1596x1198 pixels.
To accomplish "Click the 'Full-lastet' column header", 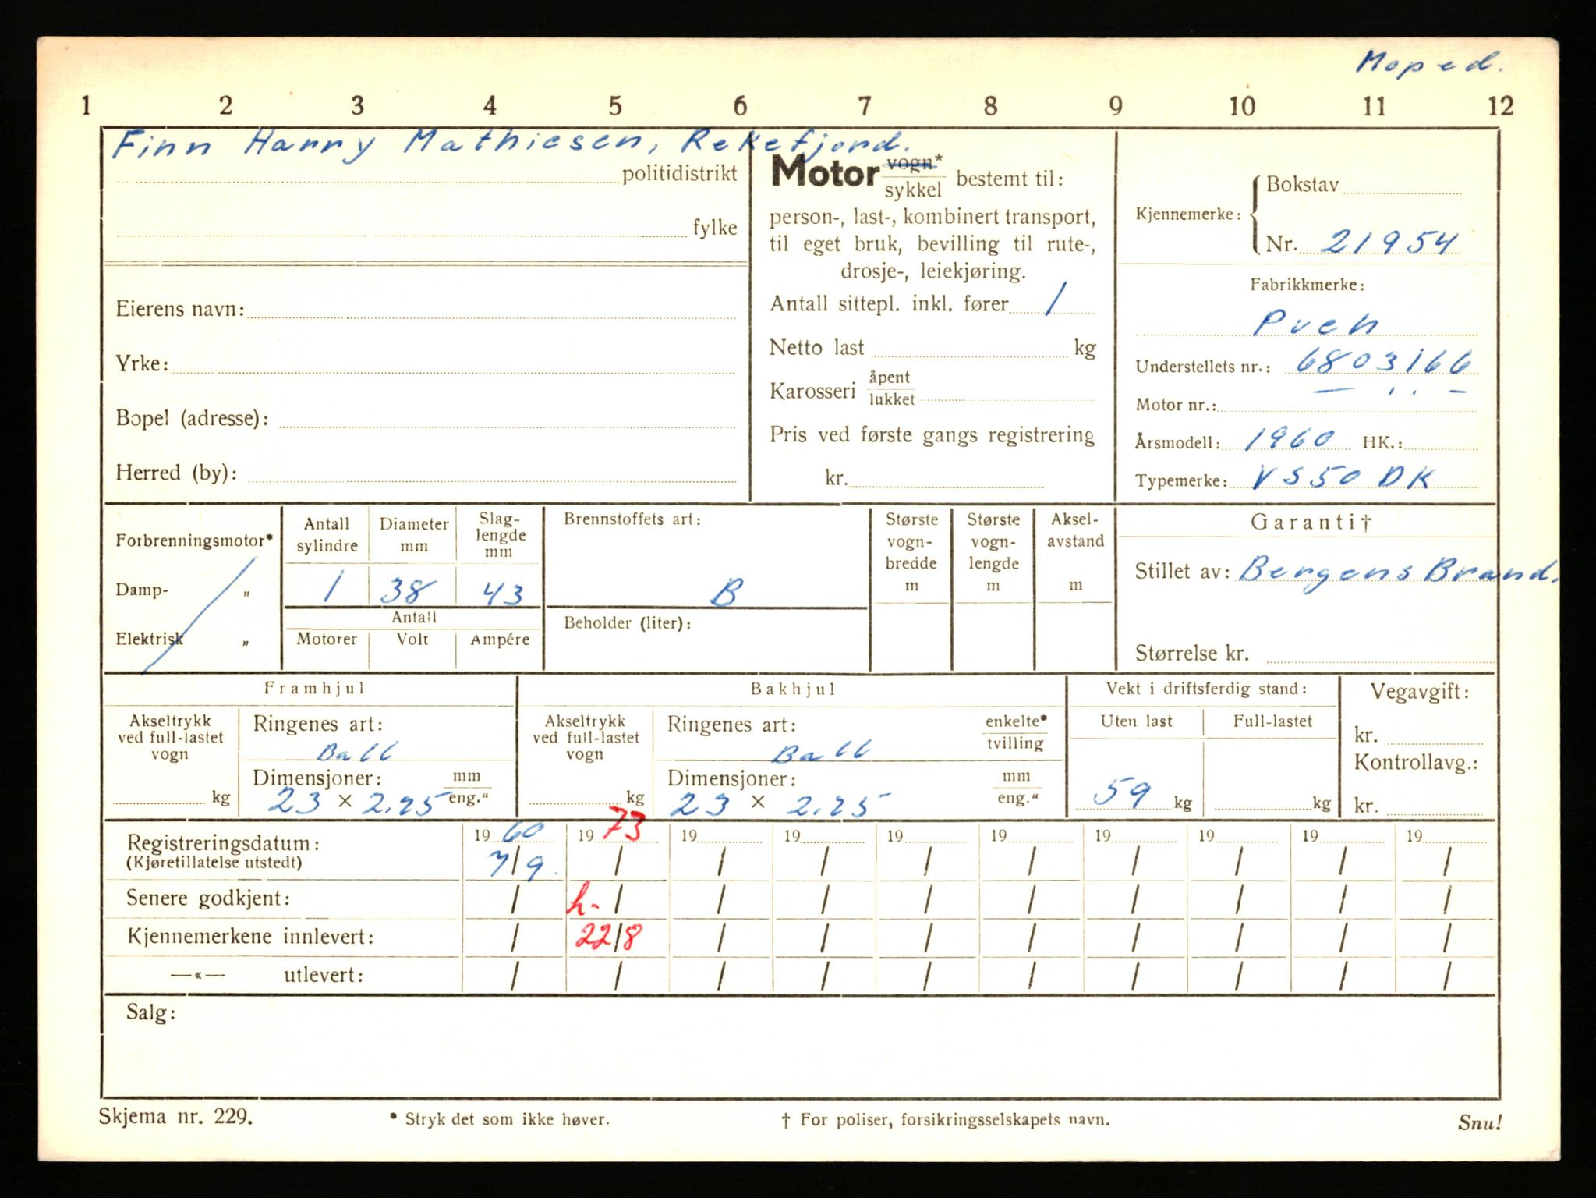I will (1272, 721).
